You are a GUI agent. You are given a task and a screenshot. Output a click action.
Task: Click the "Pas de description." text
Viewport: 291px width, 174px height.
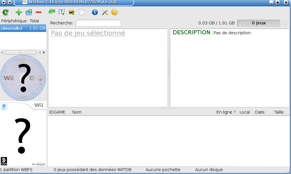[x=233, y=33]
